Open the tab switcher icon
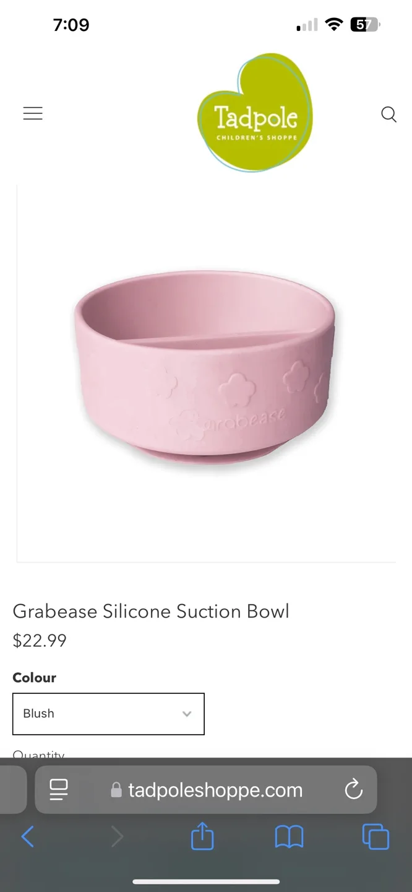Viewport: 412px width, 892px height. coord(376,836)
